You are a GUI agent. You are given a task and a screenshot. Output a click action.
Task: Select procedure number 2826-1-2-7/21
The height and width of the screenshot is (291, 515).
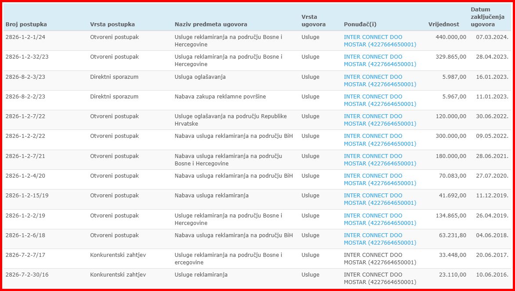point(25,156)
